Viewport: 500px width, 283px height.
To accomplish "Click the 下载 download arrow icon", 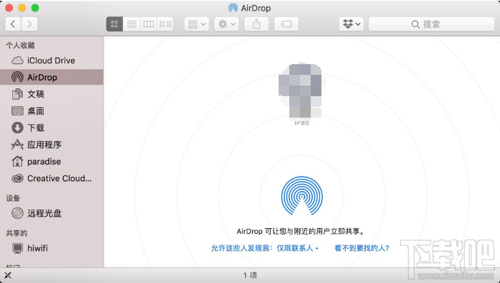I will pyautogui.click(x=17, y=128).
